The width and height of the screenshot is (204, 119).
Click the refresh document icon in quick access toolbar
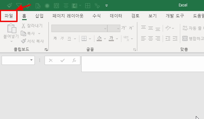pos(38,6)
